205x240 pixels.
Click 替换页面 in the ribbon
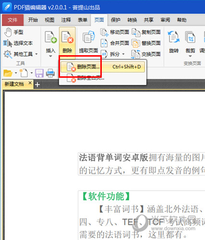(x=146, y=43)
